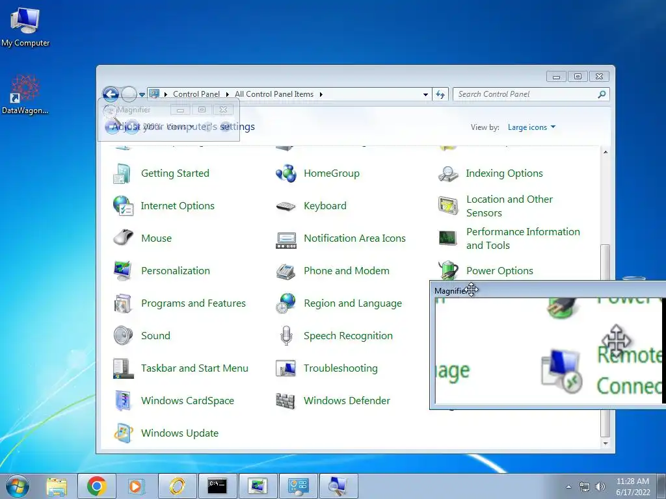Open the Speech Recognition microphone icon

pyautogui.click(x=286, y=336)
